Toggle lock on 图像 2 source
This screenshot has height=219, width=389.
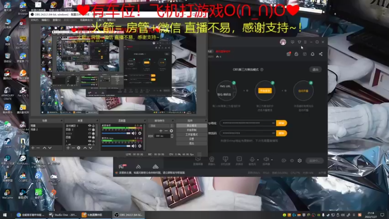93,129
